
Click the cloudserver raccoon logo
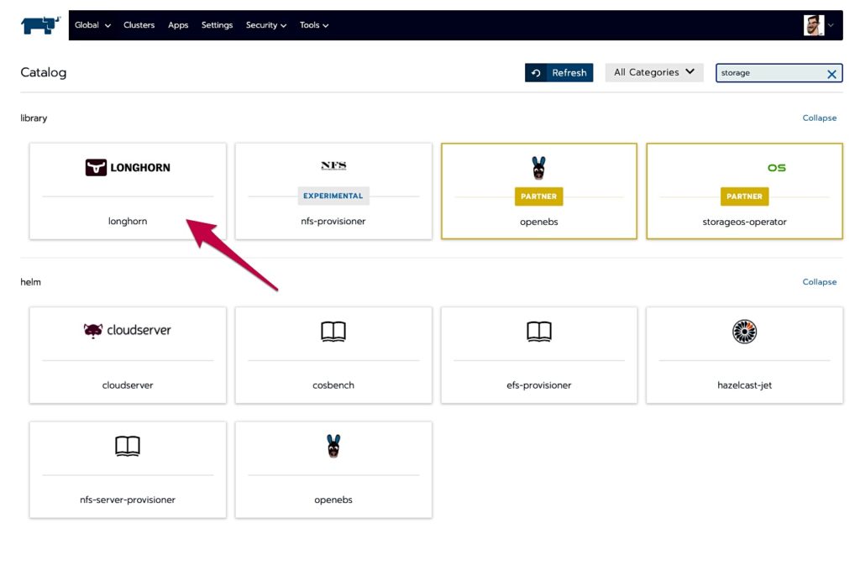[x=92, y=331]
